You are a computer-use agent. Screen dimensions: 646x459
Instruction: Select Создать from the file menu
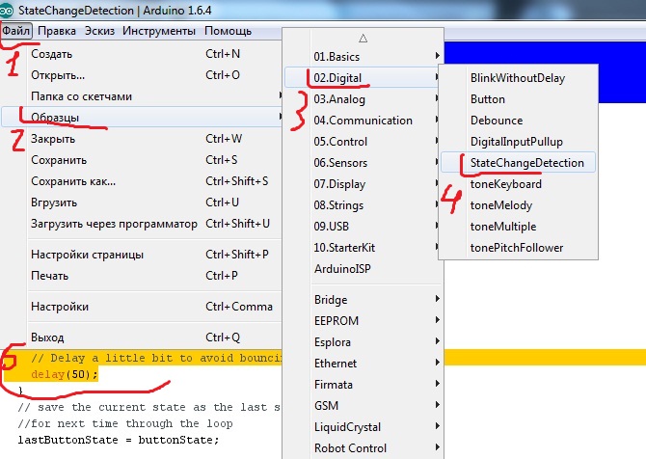[52, 54]
